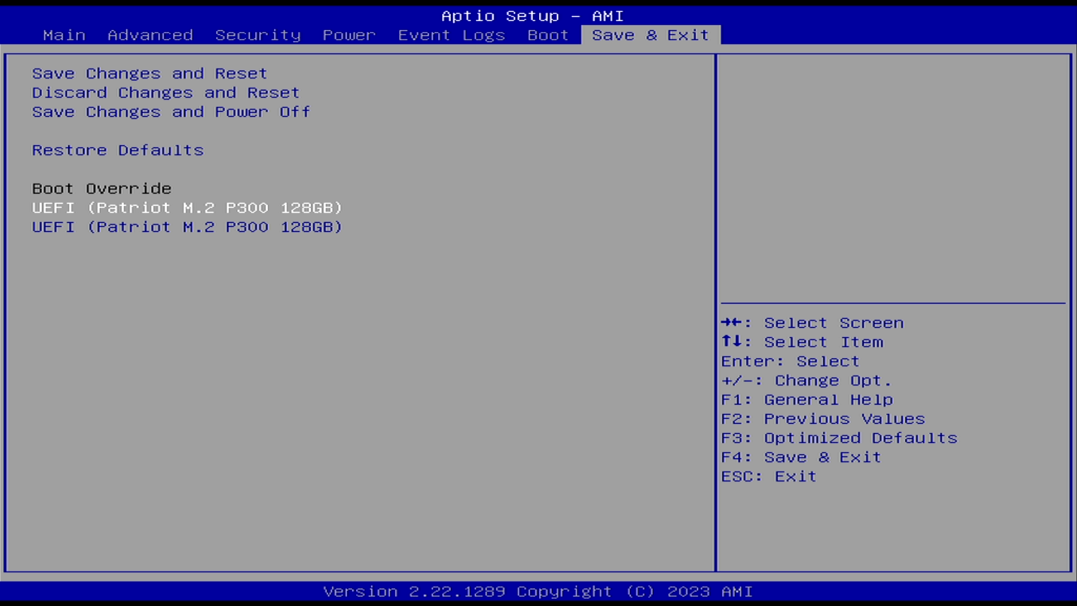Click up-down arrows Select Item hint

802,342
